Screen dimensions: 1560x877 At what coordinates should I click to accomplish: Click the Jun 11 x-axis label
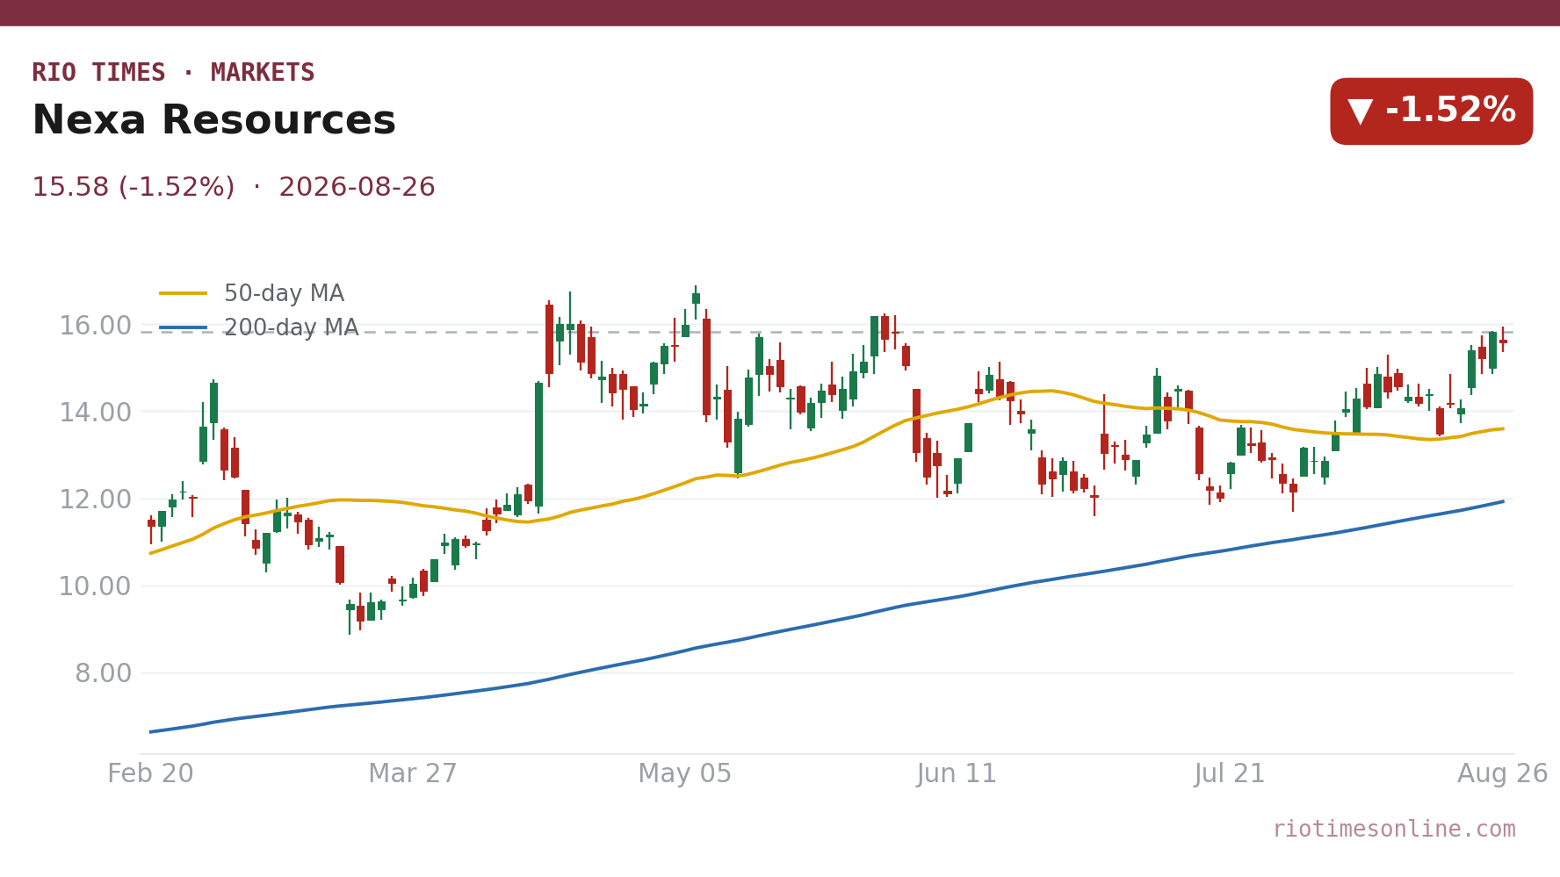pos(957,774)
